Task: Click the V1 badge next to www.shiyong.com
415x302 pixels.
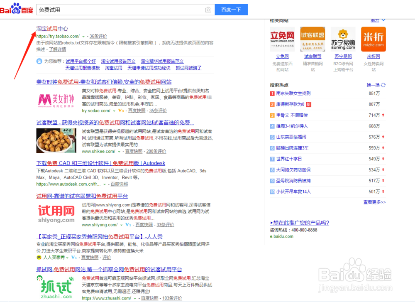Action: click(128, 225)
